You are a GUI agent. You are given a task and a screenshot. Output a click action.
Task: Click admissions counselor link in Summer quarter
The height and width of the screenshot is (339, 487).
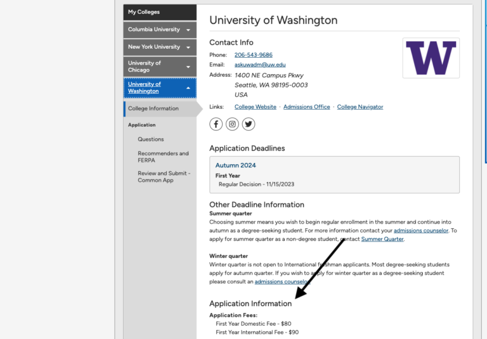[x=421, y=231]
